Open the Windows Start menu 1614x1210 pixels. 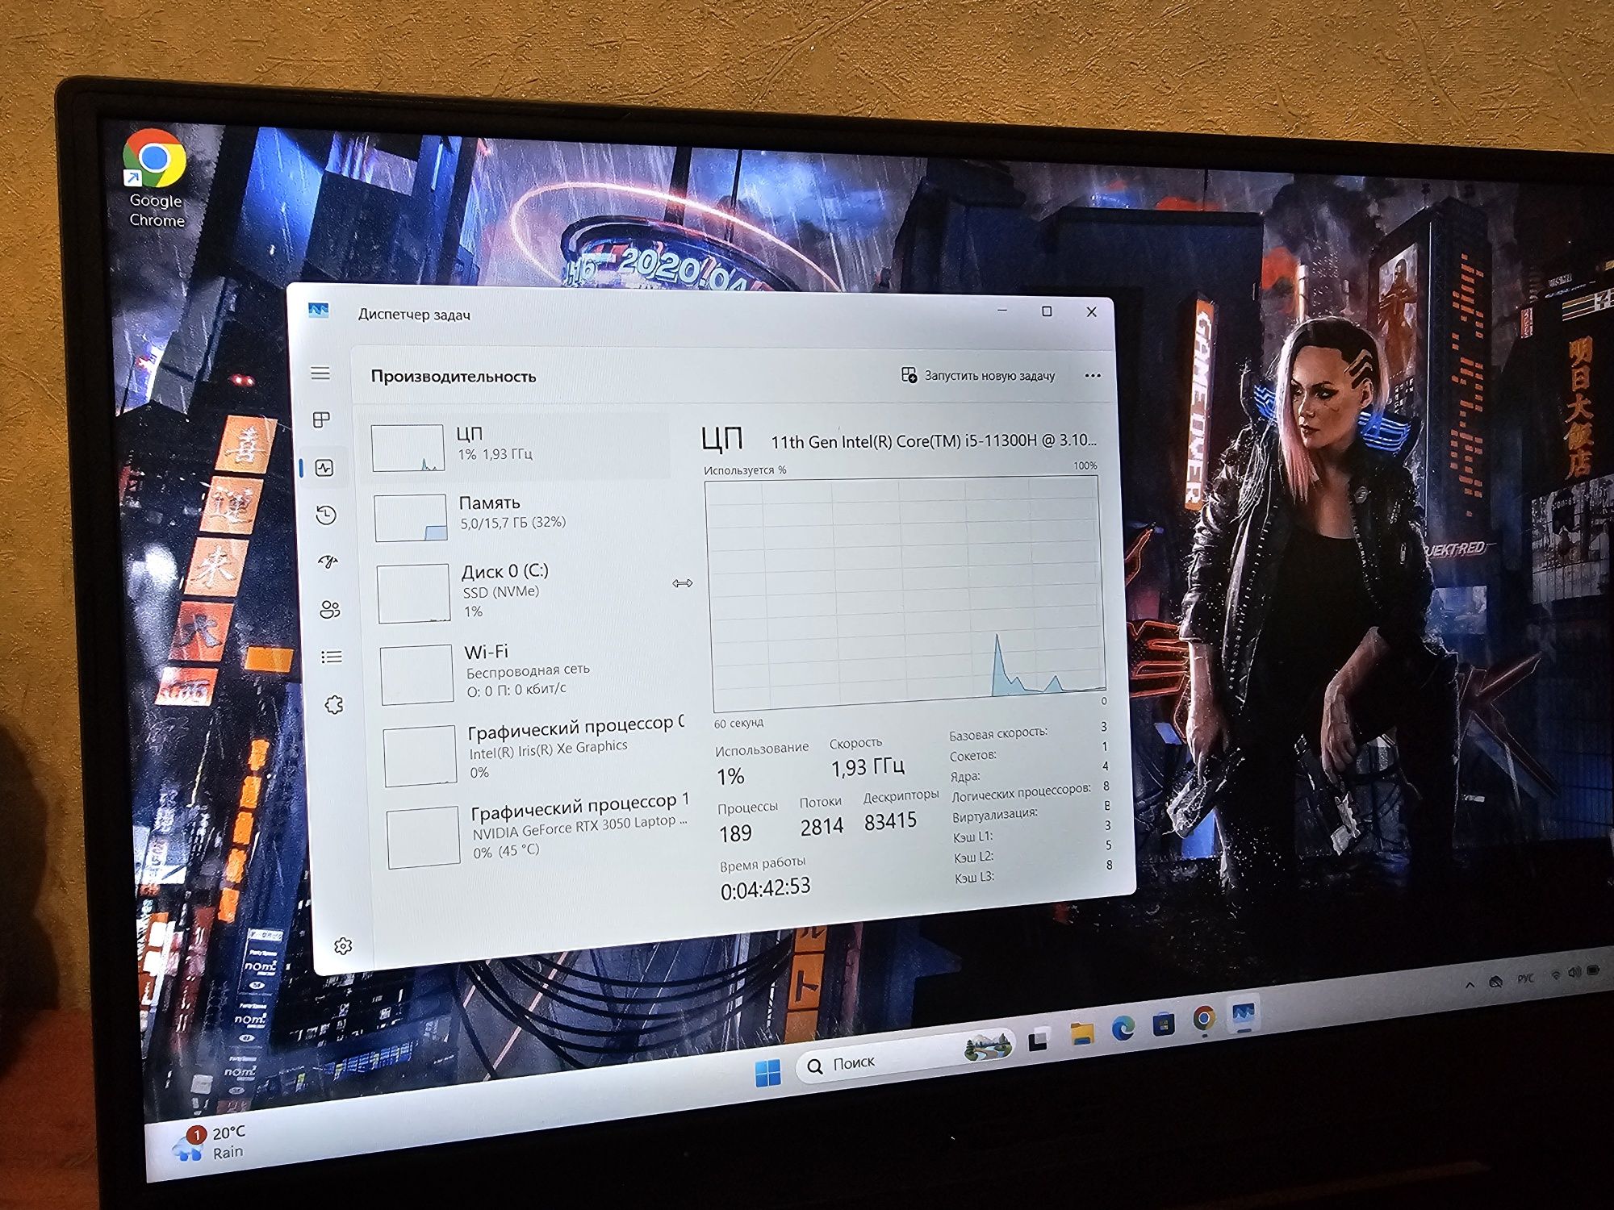pyautogui.click(x=767, y=1073)
